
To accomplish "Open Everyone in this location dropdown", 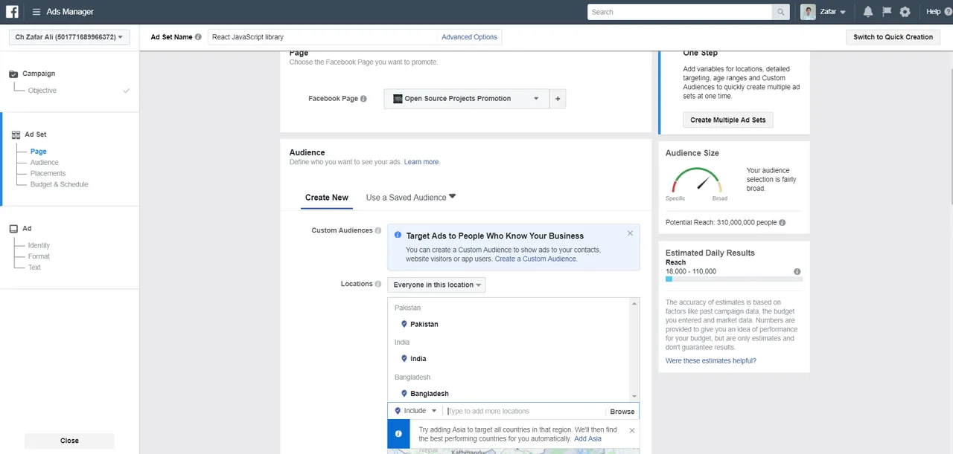I will coord(436,285).
